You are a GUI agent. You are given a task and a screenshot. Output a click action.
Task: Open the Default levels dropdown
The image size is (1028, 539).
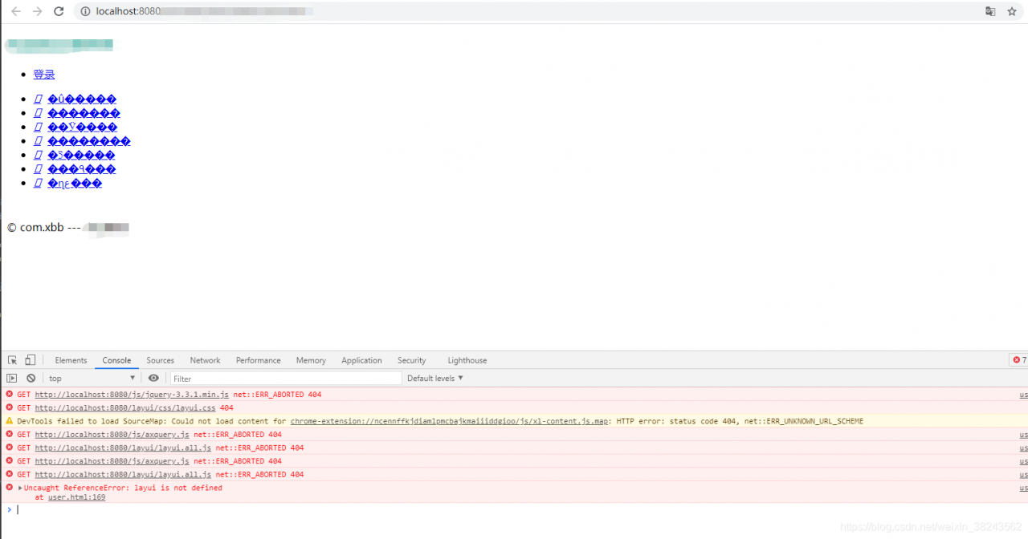pyautogui.click(x=435, y=378)
